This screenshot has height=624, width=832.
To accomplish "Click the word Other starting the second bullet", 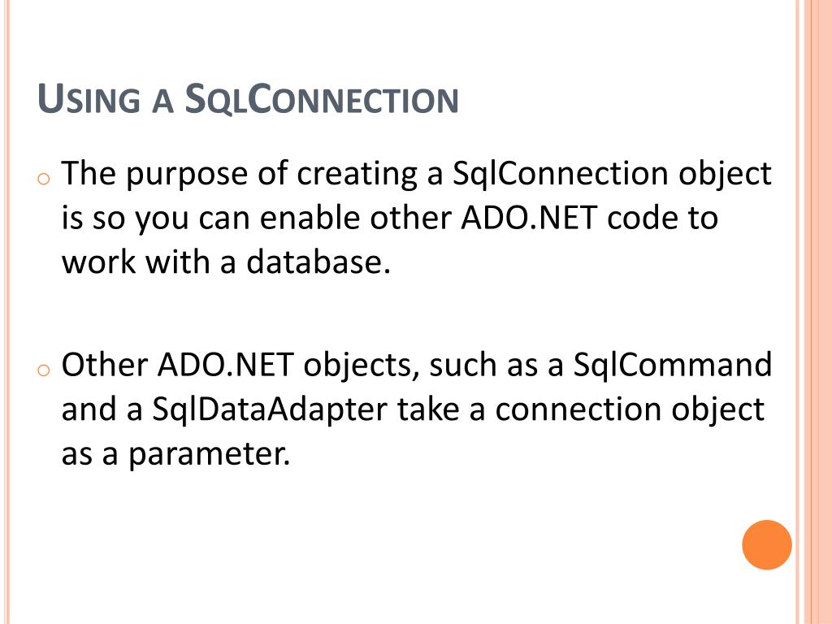I will 105,365.
